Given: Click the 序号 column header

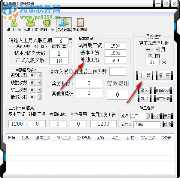Looking at the screenshot, I should (x=12, y=138).
